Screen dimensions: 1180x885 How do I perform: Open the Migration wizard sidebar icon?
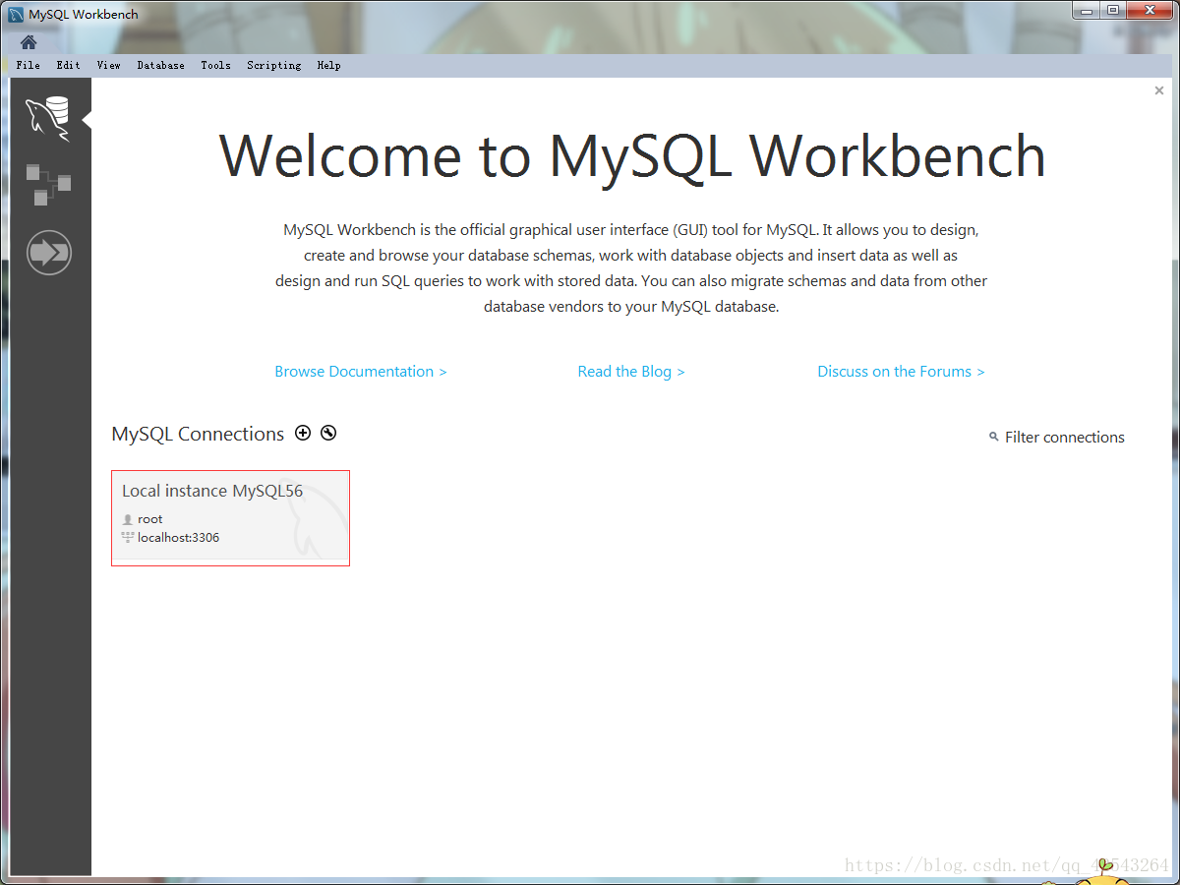tap(48, 253)
